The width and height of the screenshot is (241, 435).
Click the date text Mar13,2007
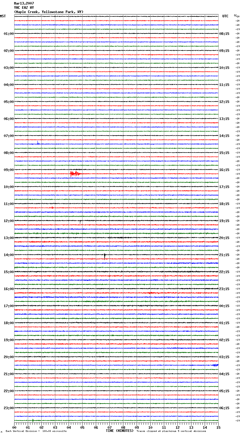click(x=24, y=3)
